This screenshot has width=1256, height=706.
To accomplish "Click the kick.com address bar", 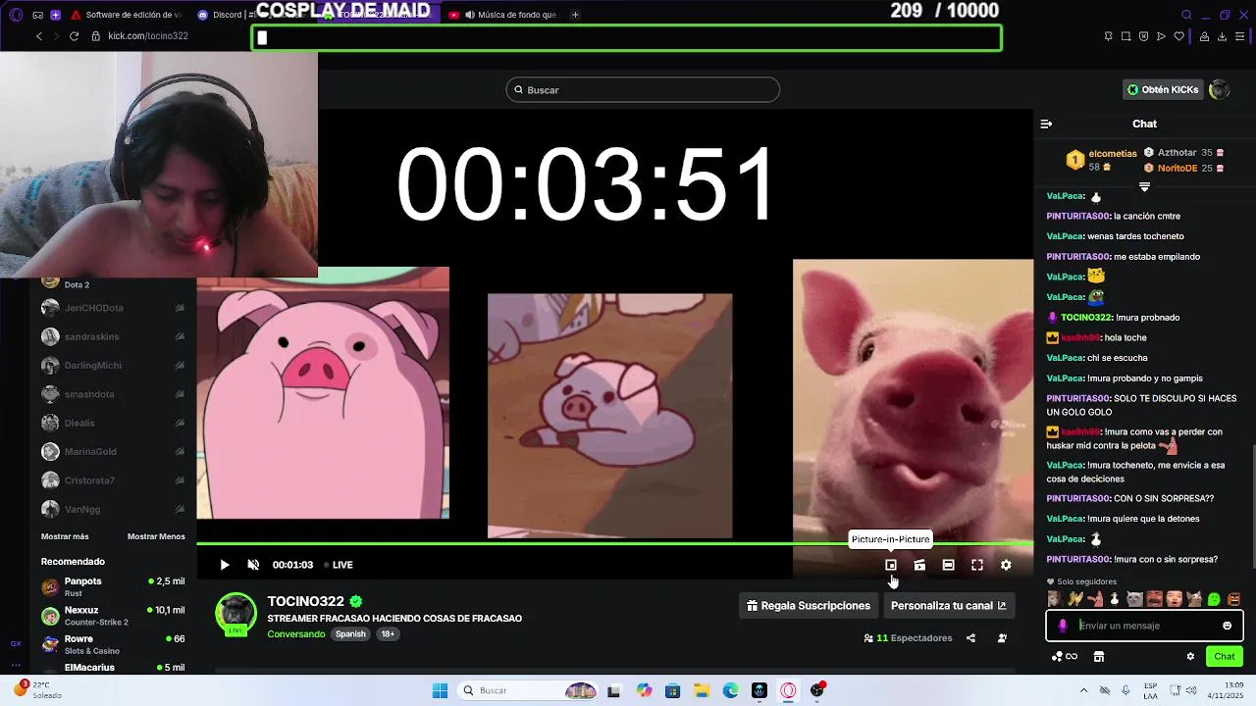I will tap(148, 36).
